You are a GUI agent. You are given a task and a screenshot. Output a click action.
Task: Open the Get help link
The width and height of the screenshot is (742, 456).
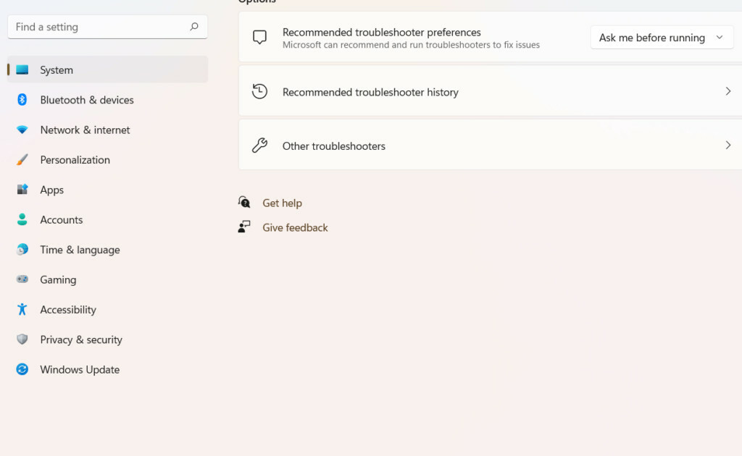[282, 203]
